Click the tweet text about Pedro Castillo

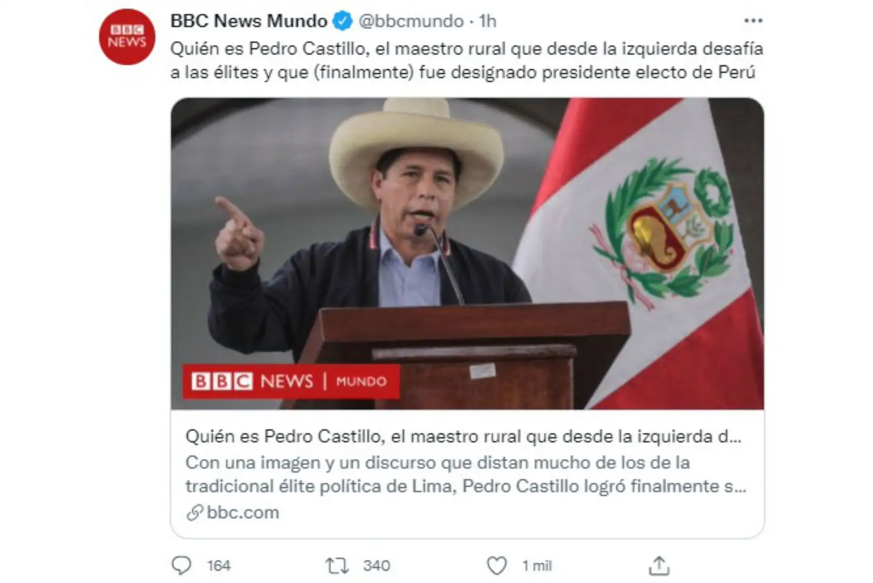point(467,61)
